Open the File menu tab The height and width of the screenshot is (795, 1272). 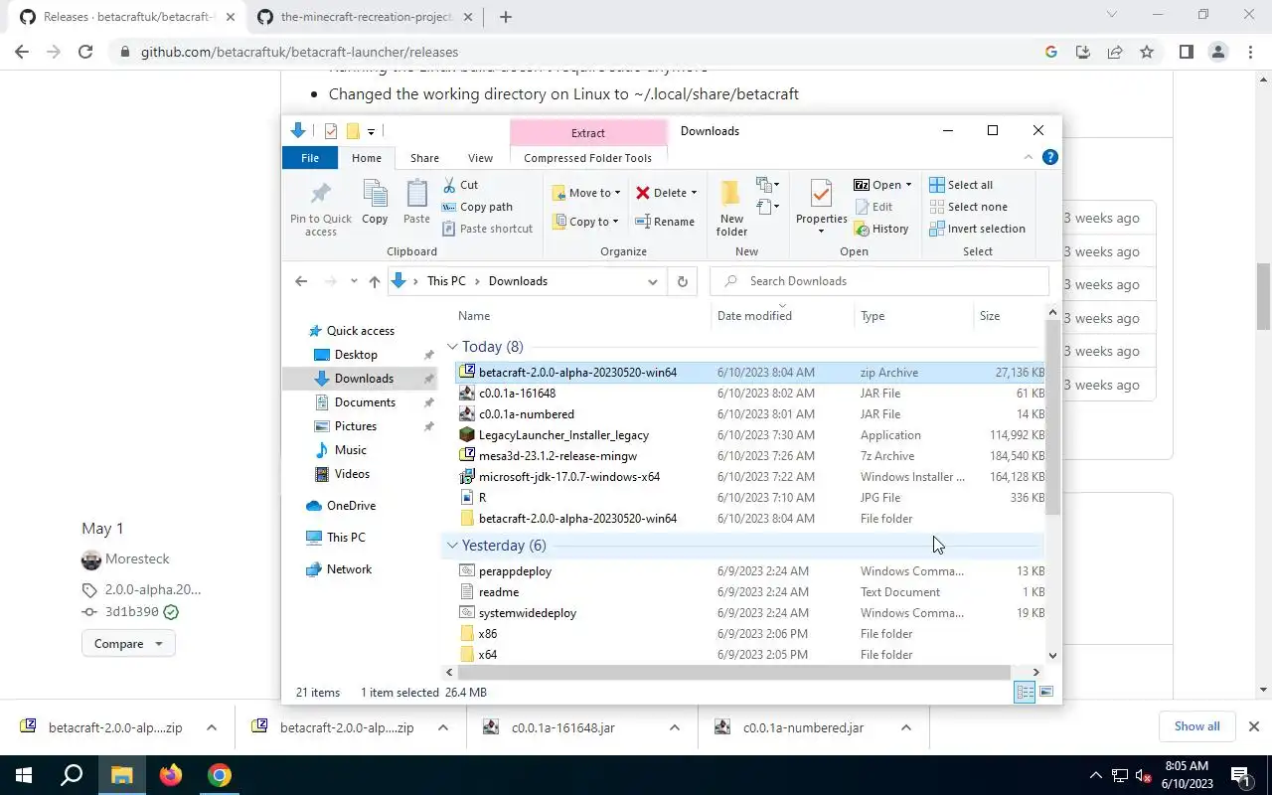(310, 158)
